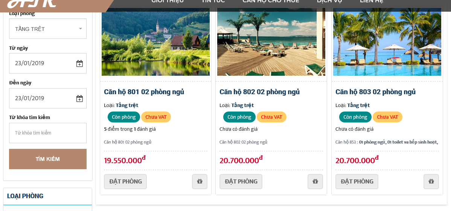Screen dimensions: 451x211
Task: Click Đặt phòng for Căn hộ 801
Action: pos(125,182)
